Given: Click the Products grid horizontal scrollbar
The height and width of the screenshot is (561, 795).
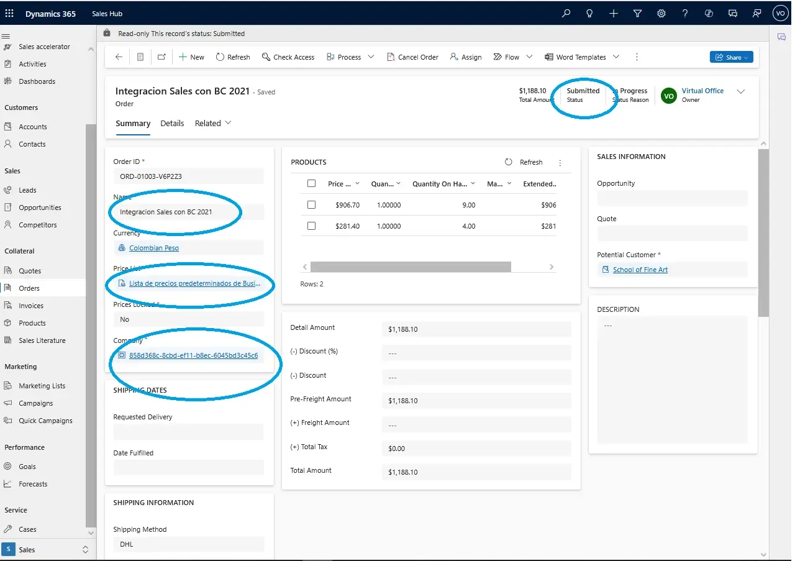Looking at the screenshot, I should tap(410, 267).
